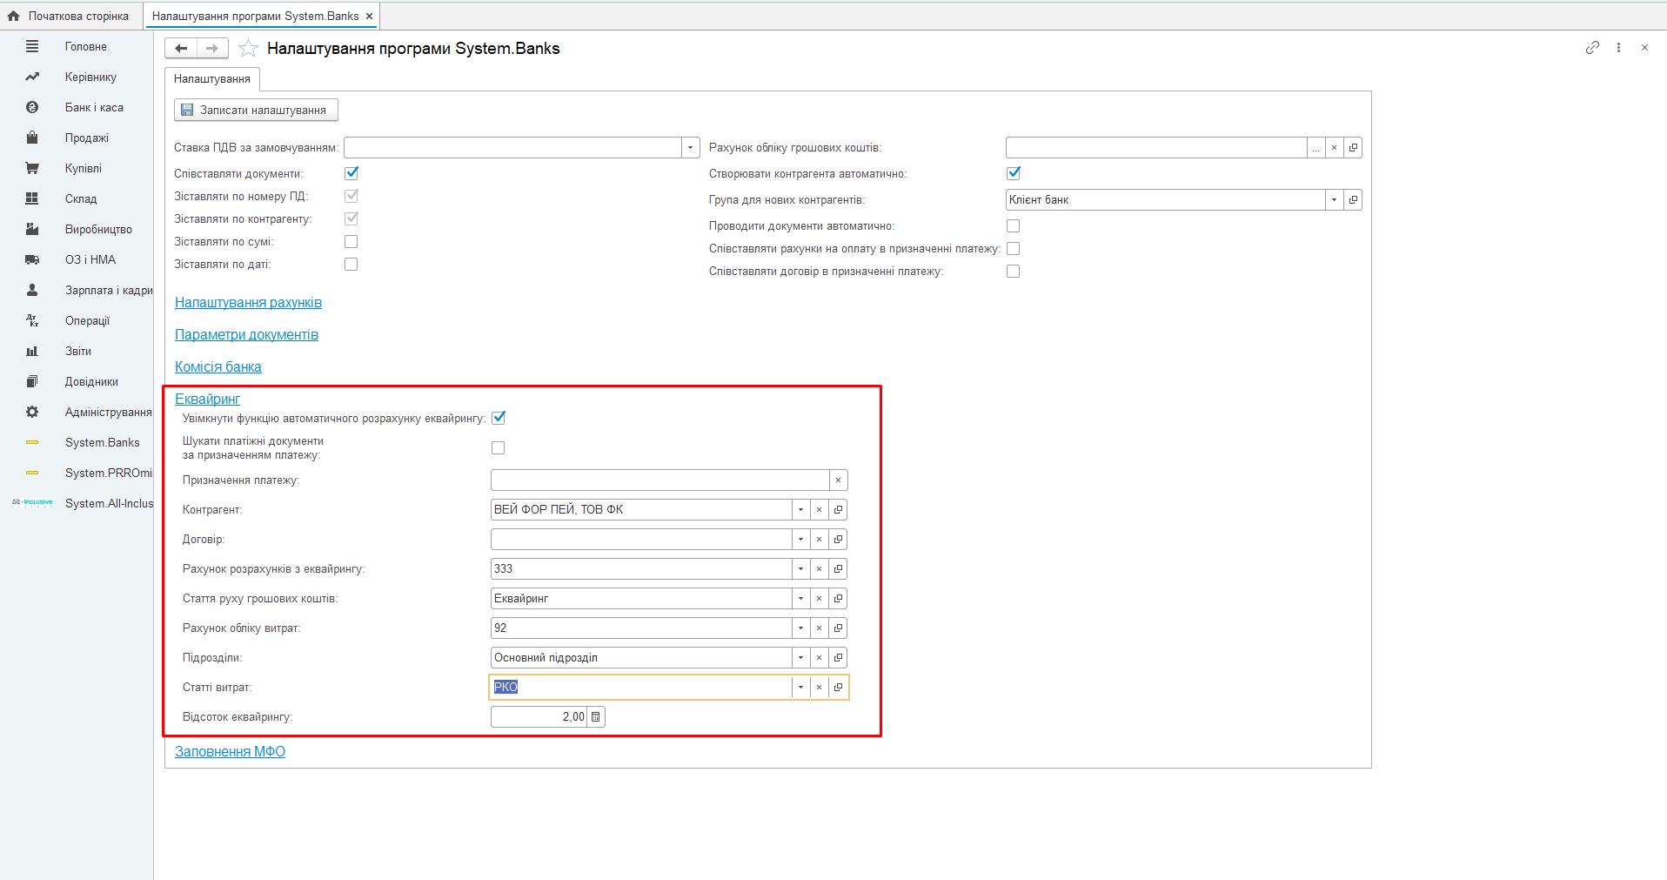The height and width of the screenshot is (880, 1667).
Task: Add page to favorites with star icon
Action: pos(248,49)
